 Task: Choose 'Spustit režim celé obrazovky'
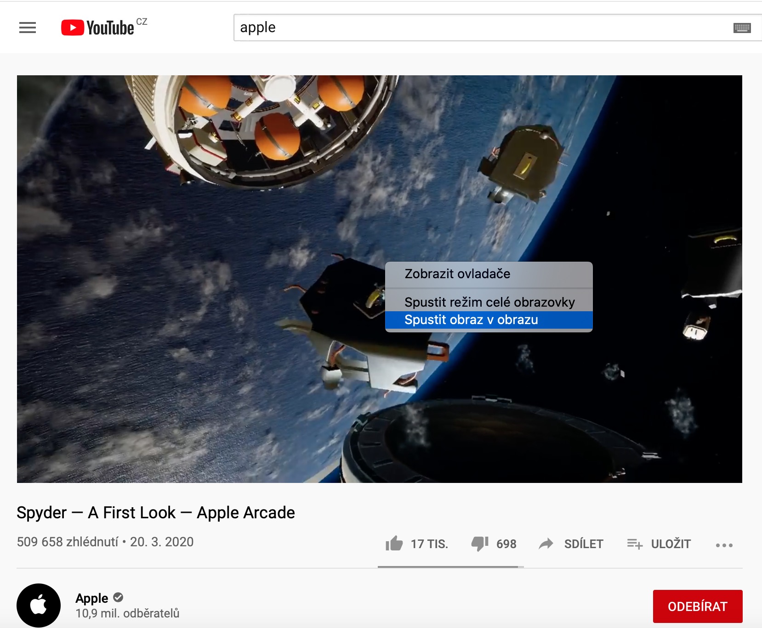(489, 302)
